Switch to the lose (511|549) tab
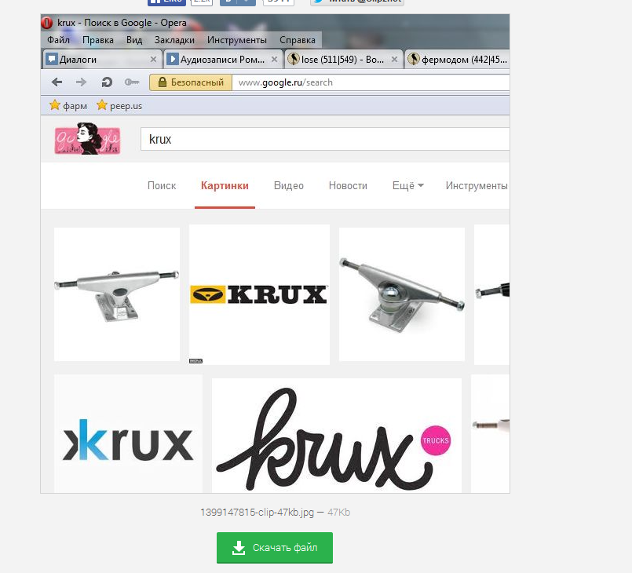 coord(343,59)
